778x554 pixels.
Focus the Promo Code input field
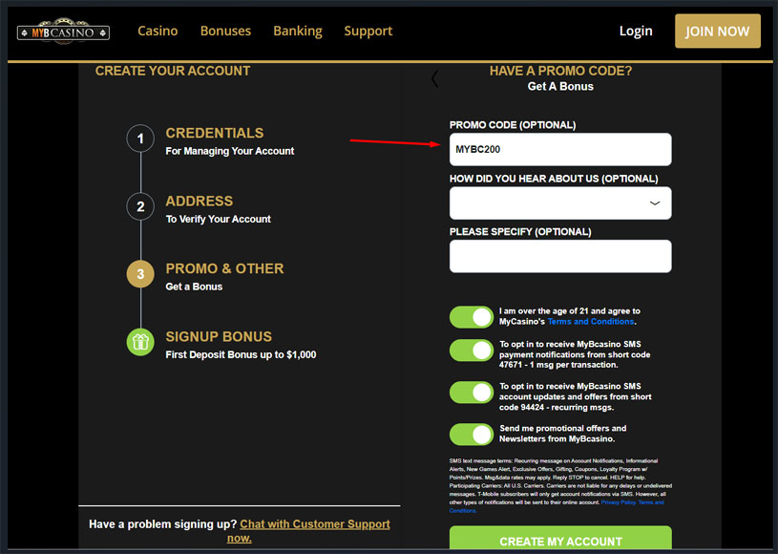click(x=560, y=149)
